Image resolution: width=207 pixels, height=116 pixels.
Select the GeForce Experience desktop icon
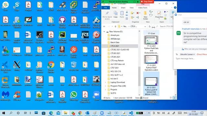click(39, 37)
